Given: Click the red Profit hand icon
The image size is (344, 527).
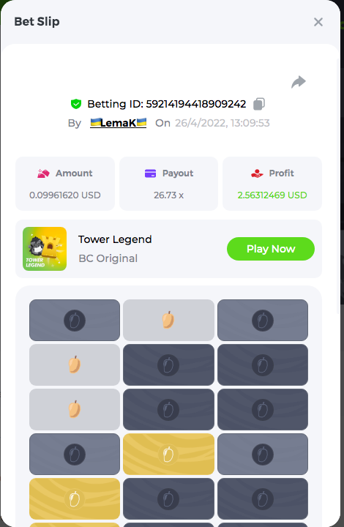Looking at the screenshot, I should (257, 173).
